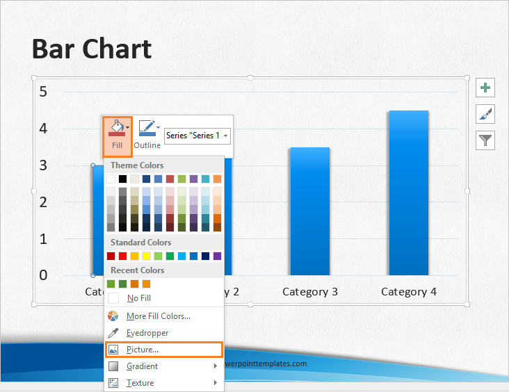Choose Picture fill option
This screenshot has height=392, width=509.
click(164, 350)
